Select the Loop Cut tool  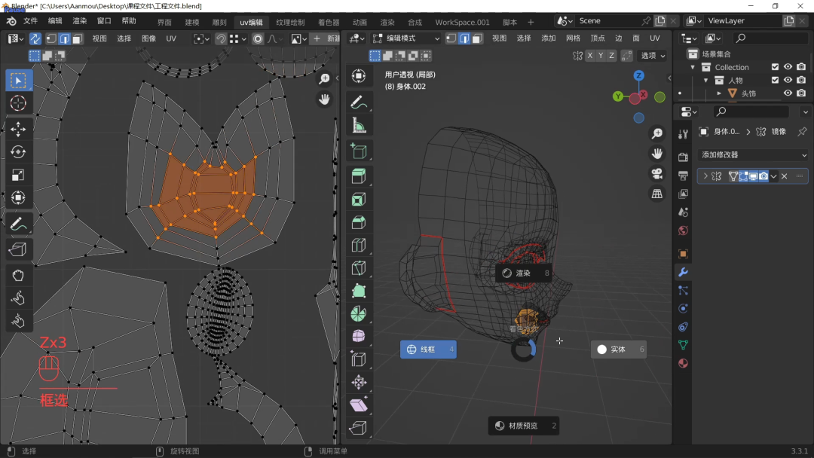(x=359, y=245)
